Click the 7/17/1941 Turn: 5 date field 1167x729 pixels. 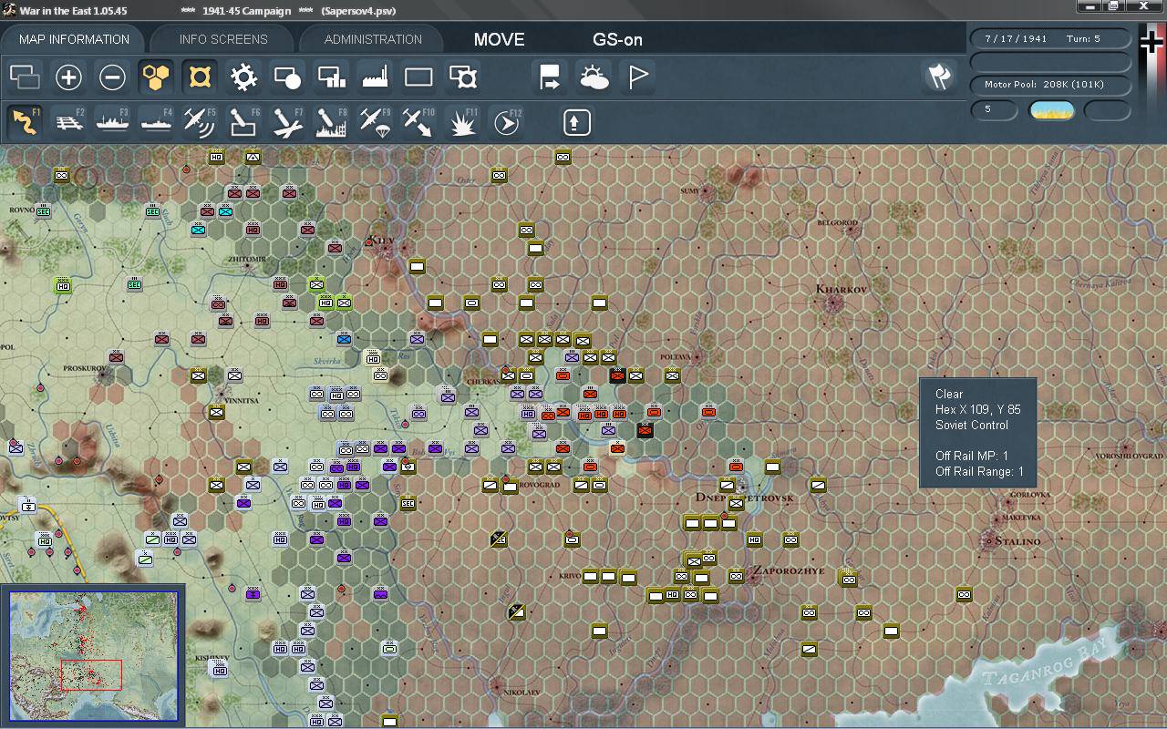tap(1050, 39)
